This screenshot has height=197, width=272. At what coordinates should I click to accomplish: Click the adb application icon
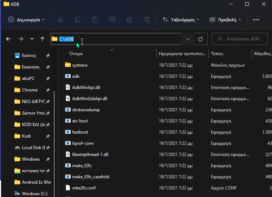click(x=68, y=76)
